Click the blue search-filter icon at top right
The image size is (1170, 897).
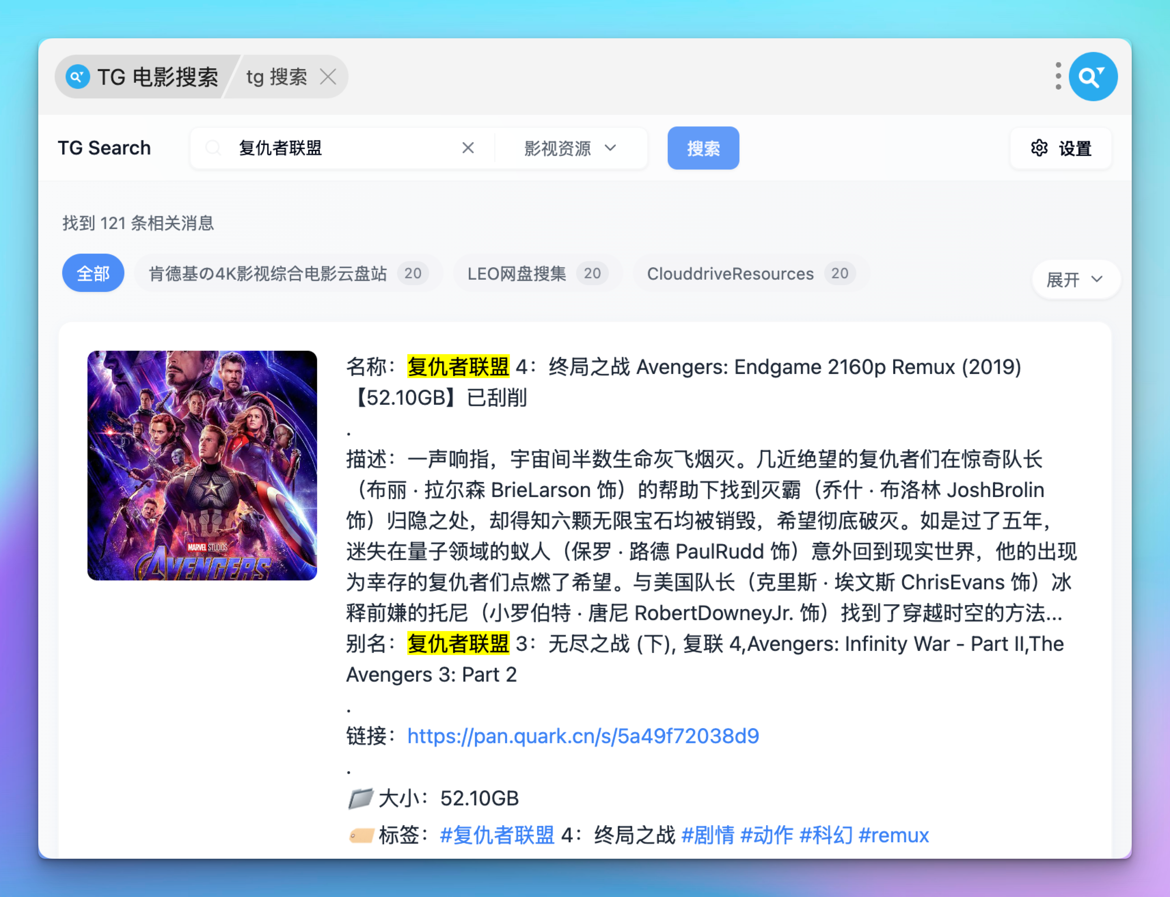tap(1093, 76)
